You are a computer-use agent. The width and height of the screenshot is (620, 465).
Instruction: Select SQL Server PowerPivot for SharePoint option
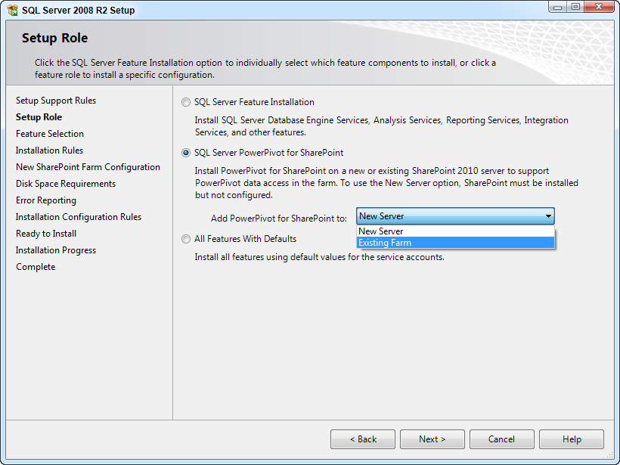(x=186, y=153)
